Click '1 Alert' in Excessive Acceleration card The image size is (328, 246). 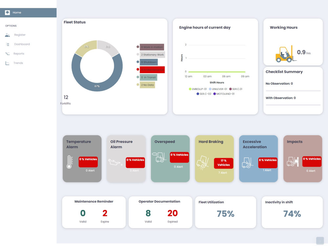pos(267,170)
